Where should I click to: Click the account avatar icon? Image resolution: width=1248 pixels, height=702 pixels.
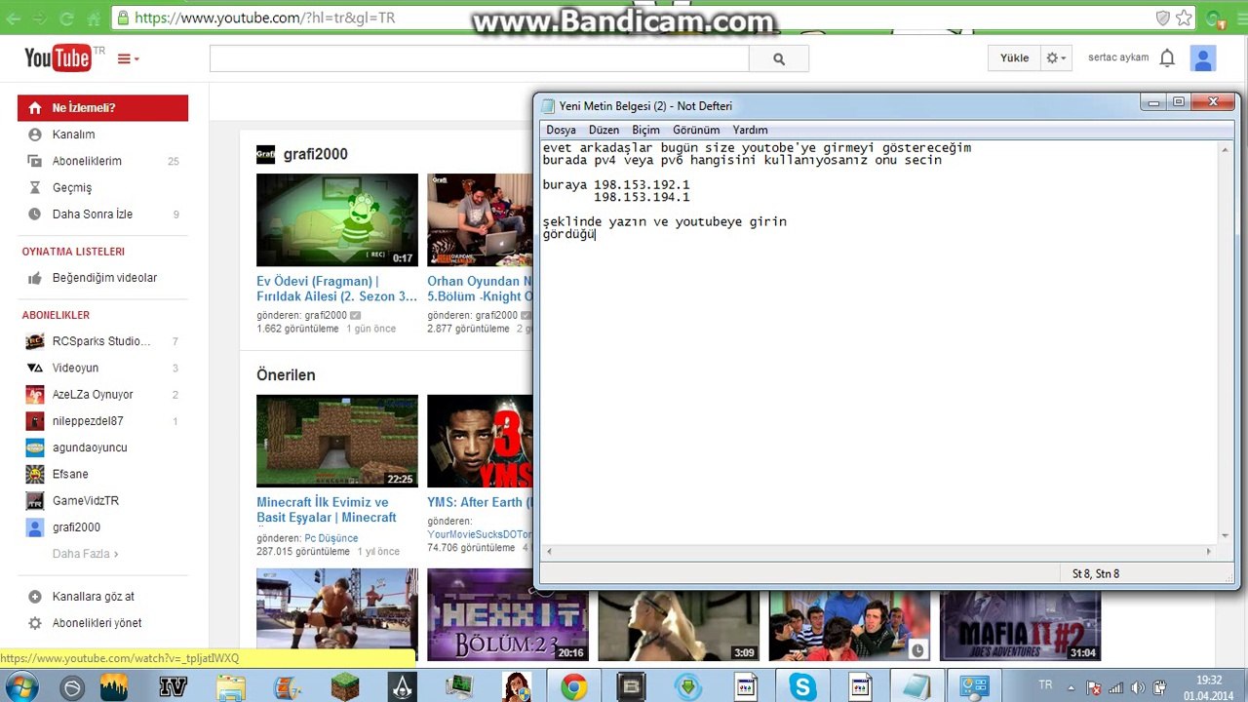(1203, 58)
